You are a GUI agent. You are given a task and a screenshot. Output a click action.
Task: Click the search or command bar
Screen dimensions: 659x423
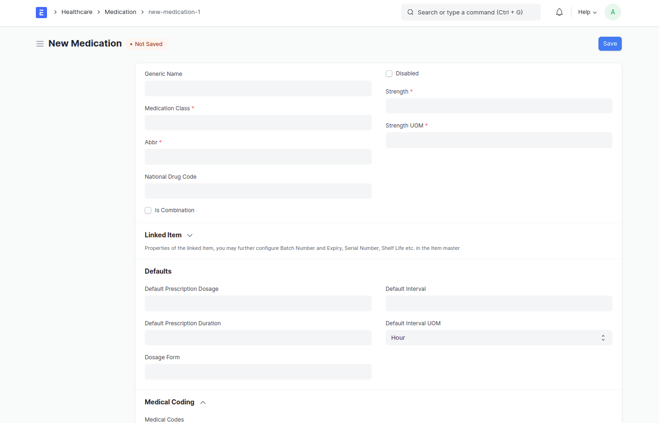click(x=471, y=12)
